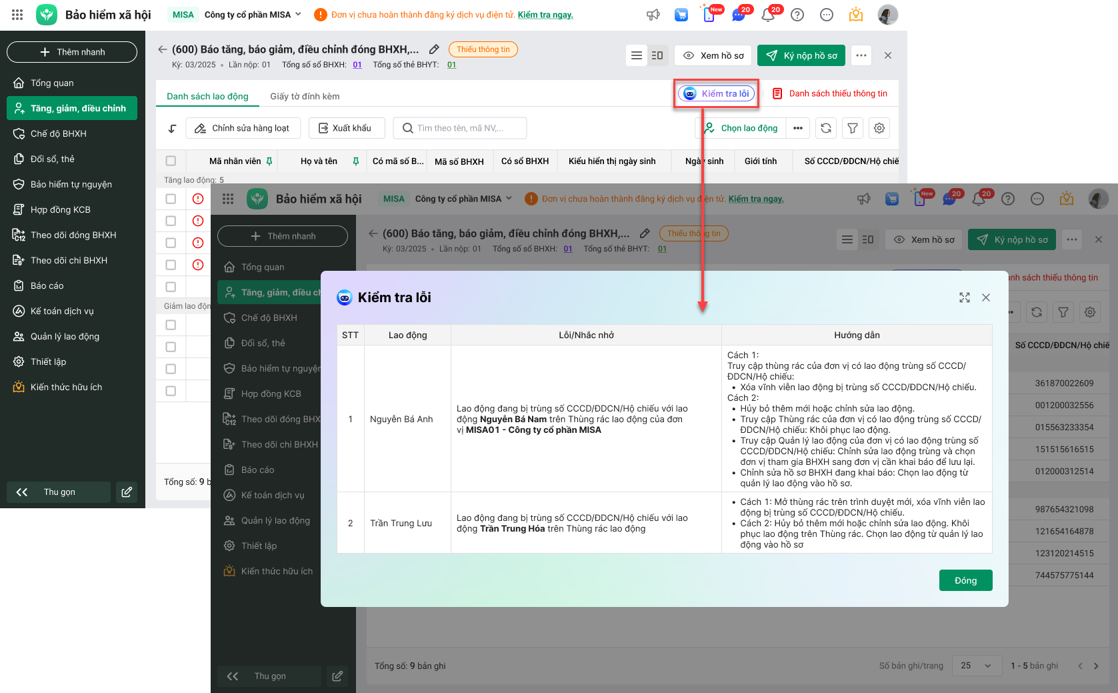Click the orange knowledge lightbulb icon, back window
This screenshot has width=1118, height=693.
click(856, 15)
